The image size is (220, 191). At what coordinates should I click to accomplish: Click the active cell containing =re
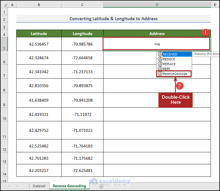pyautogui.click(x=157, y=44)
